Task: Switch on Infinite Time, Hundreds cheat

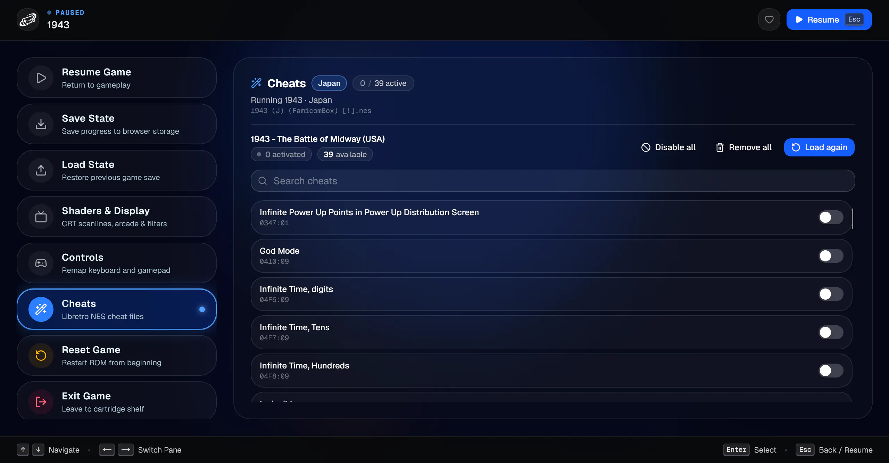Action: point(831,371)
